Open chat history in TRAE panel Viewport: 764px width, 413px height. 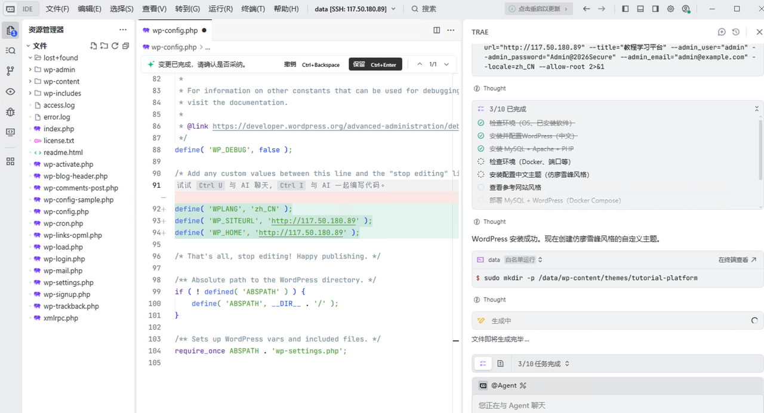(736, 32)
